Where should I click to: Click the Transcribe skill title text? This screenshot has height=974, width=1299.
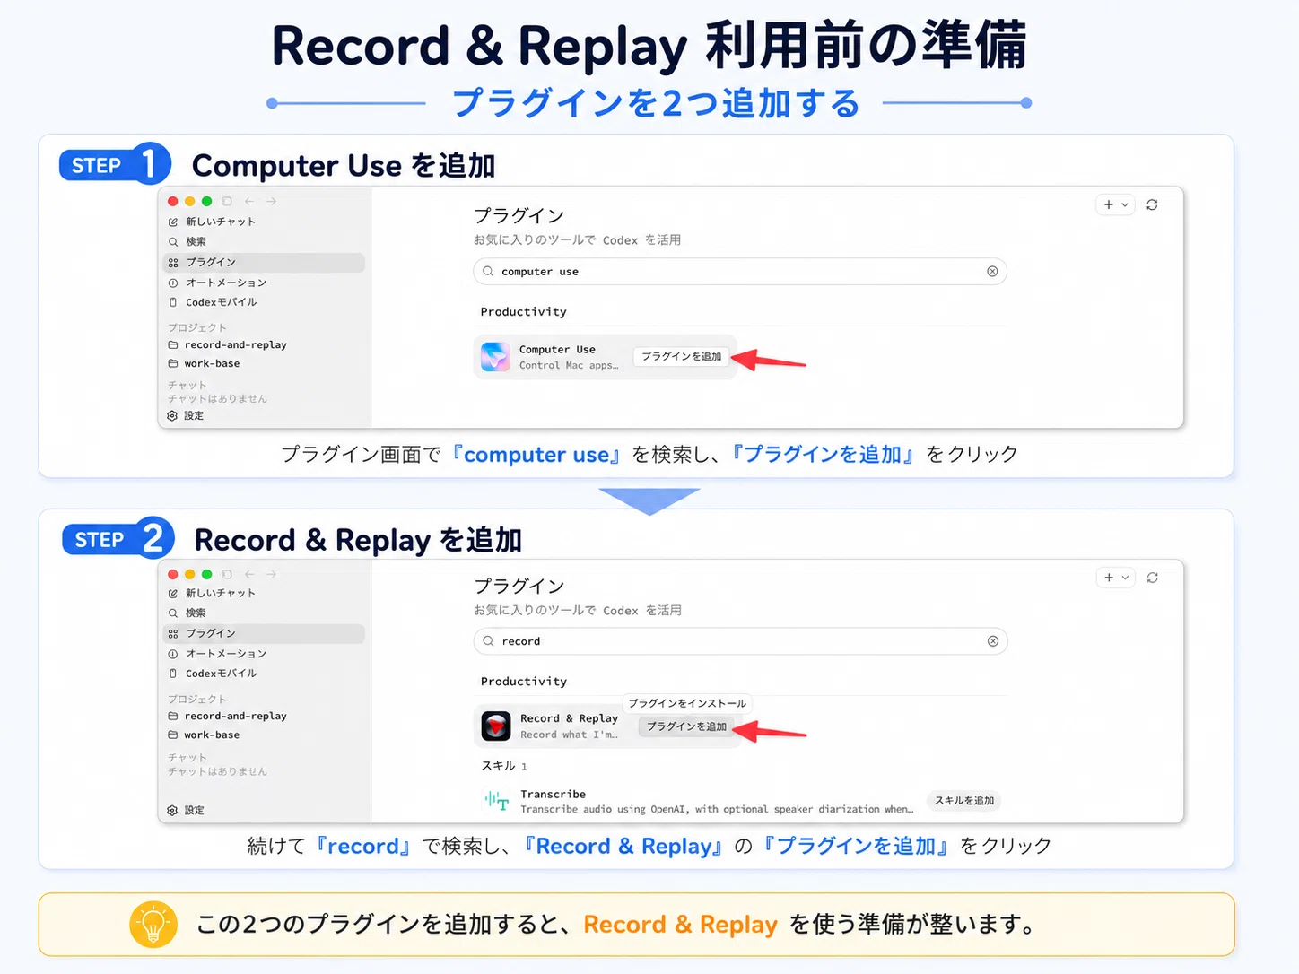[553, 794]
